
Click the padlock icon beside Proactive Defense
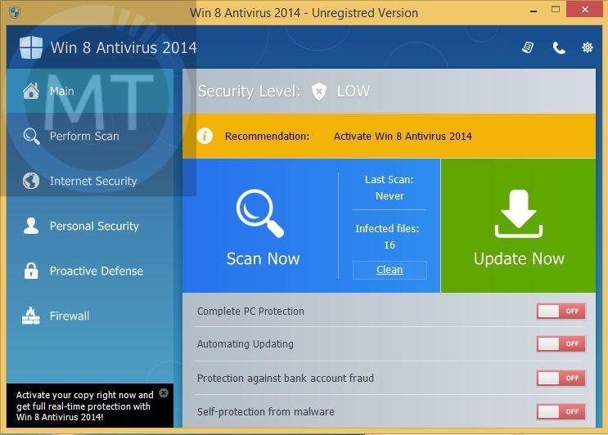[x=31, y=271]
